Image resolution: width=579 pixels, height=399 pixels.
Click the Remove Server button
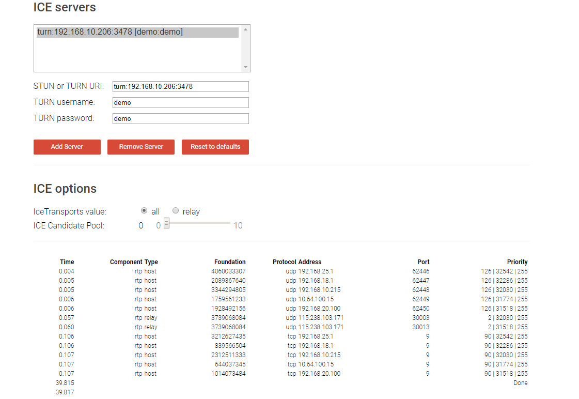[140, 147]
